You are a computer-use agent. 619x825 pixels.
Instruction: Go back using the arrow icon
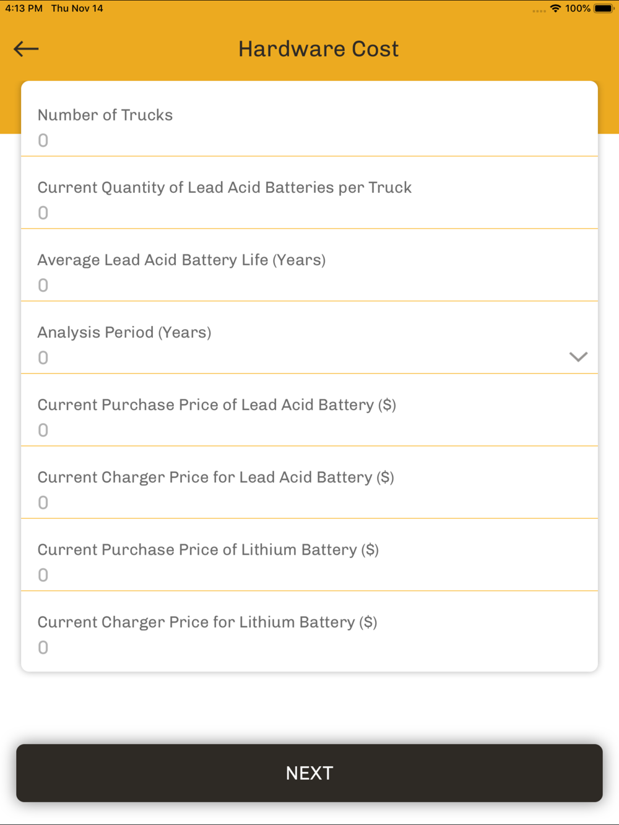pyautogui.click(x=26, y=49)
